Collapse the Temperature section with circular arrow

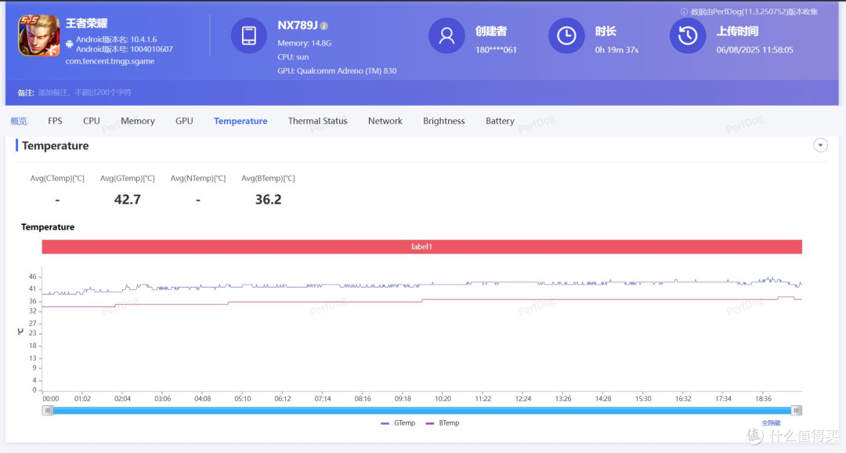click(820, 145)
